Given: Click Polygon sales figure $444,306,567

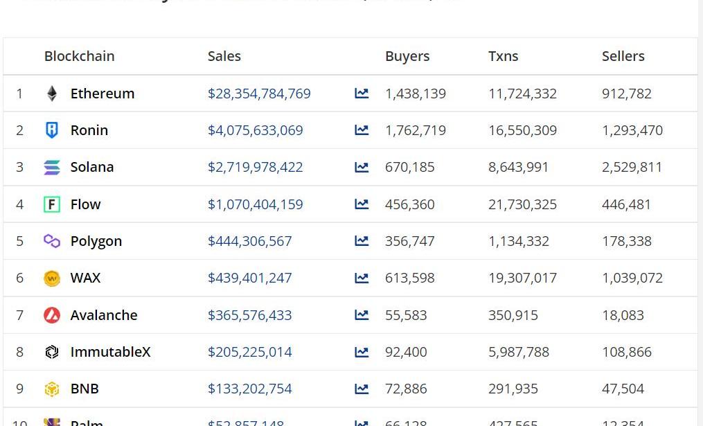Looking at the screenshot, I should pos(250,241).
